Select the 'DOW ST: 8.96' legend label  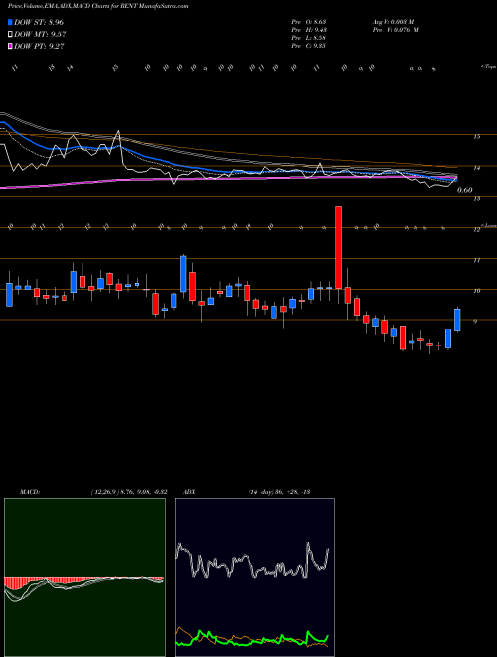coord(39,22)
